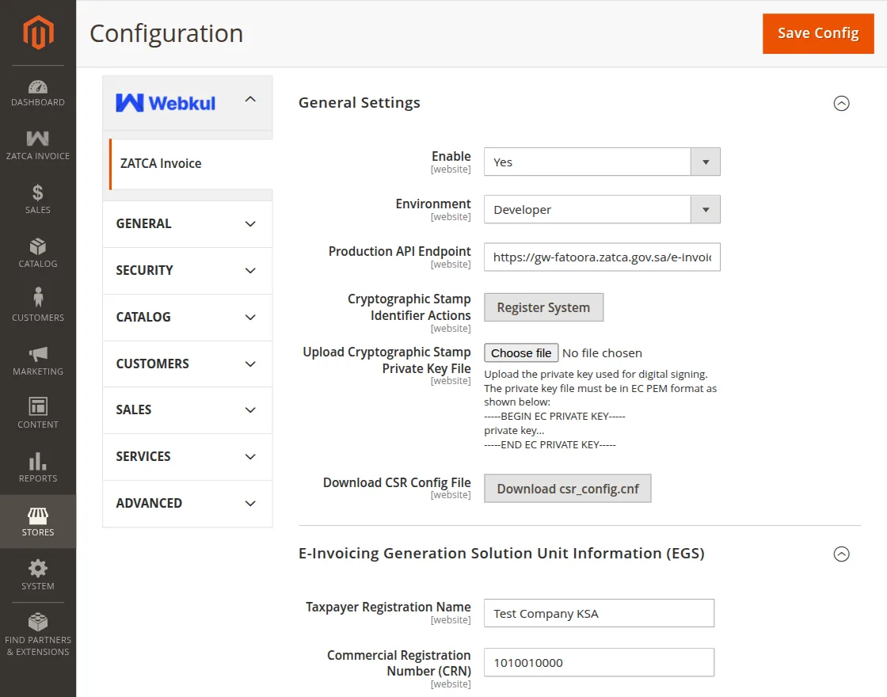This screenshot has height=697, width=887.
Task: Select the Sales icon in the sidebar
Action: [x=38, y=198]
